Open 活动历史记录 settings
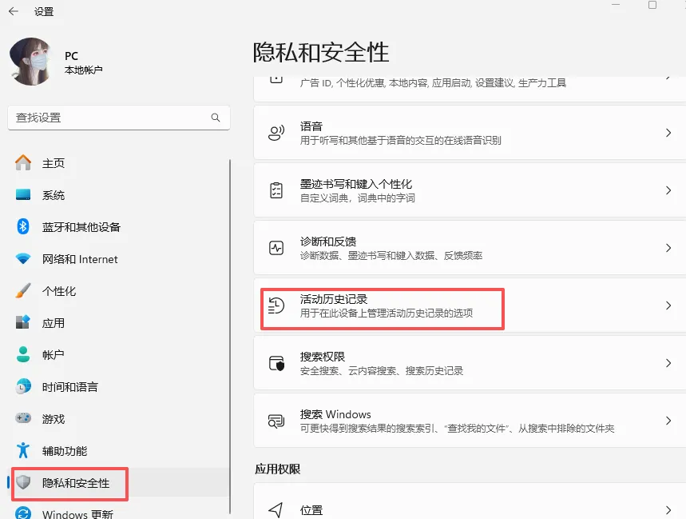Screen dimensions: 686x519 tap(470, 305)
